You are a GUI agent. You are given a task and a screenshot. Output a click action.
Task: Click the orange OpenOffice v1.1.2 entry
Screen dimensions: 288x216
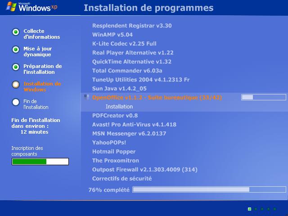click(157, 97)
